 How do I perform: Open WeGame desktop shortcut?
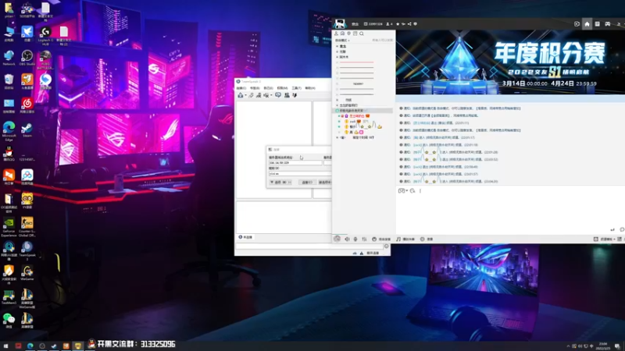pos(27,273)
